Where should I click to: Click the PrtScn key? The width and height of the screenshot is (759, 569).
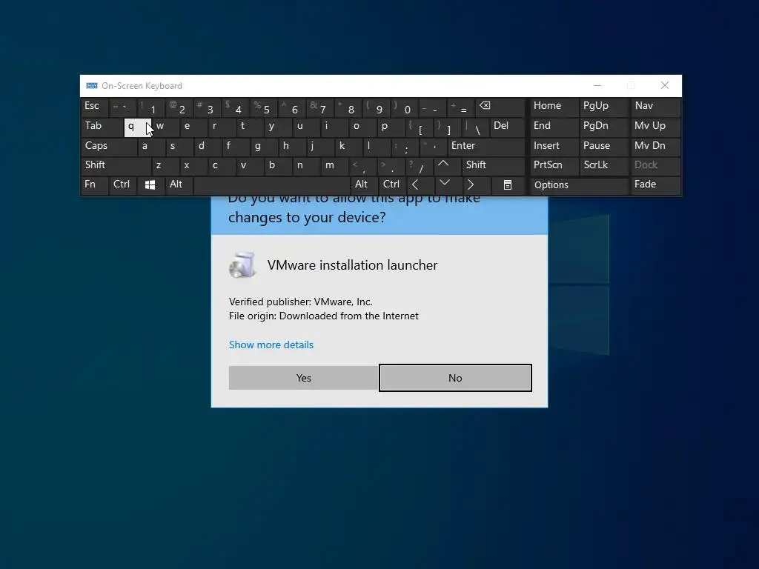point(554,165)
